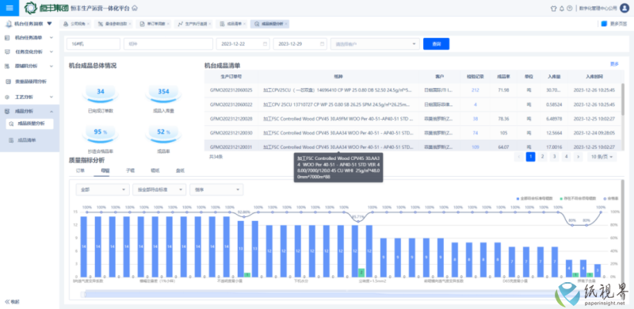Close the 成品清单 tab
634x309 pixels.
coord(245,24)
